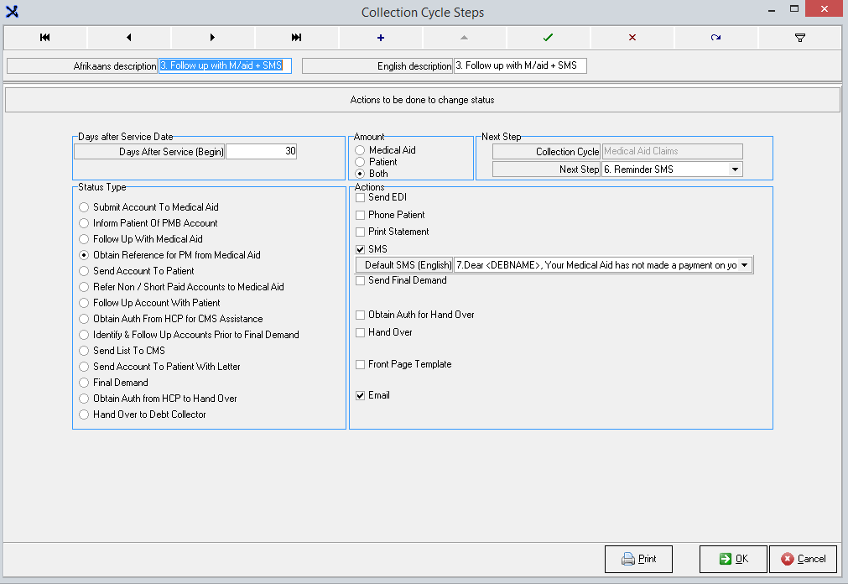Click the previous record arrow
Screen dimensions: 848x584
click(x=129, y=38)
